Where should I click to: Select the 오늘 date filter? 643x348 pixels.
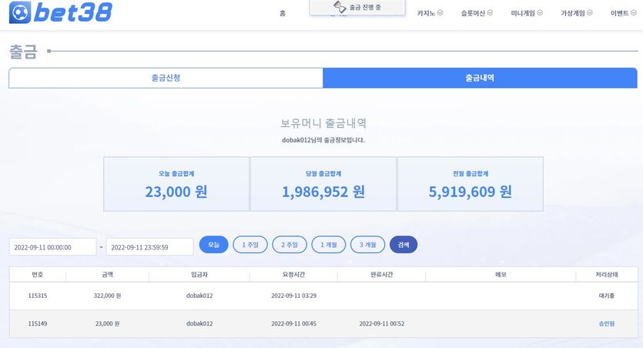[213, 245]
